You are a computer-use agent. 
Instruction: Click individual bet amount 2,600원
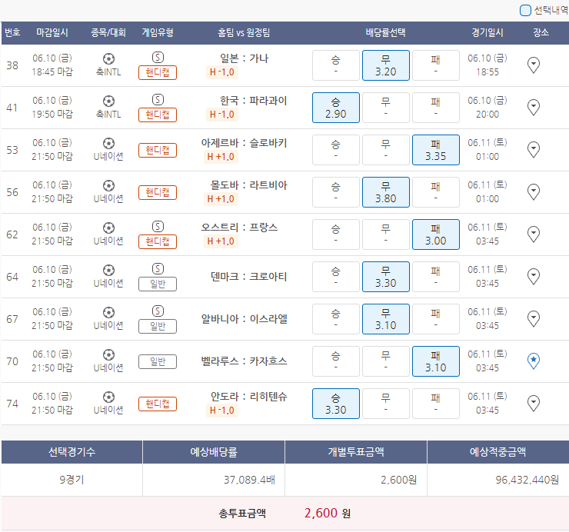coord(398,480)
